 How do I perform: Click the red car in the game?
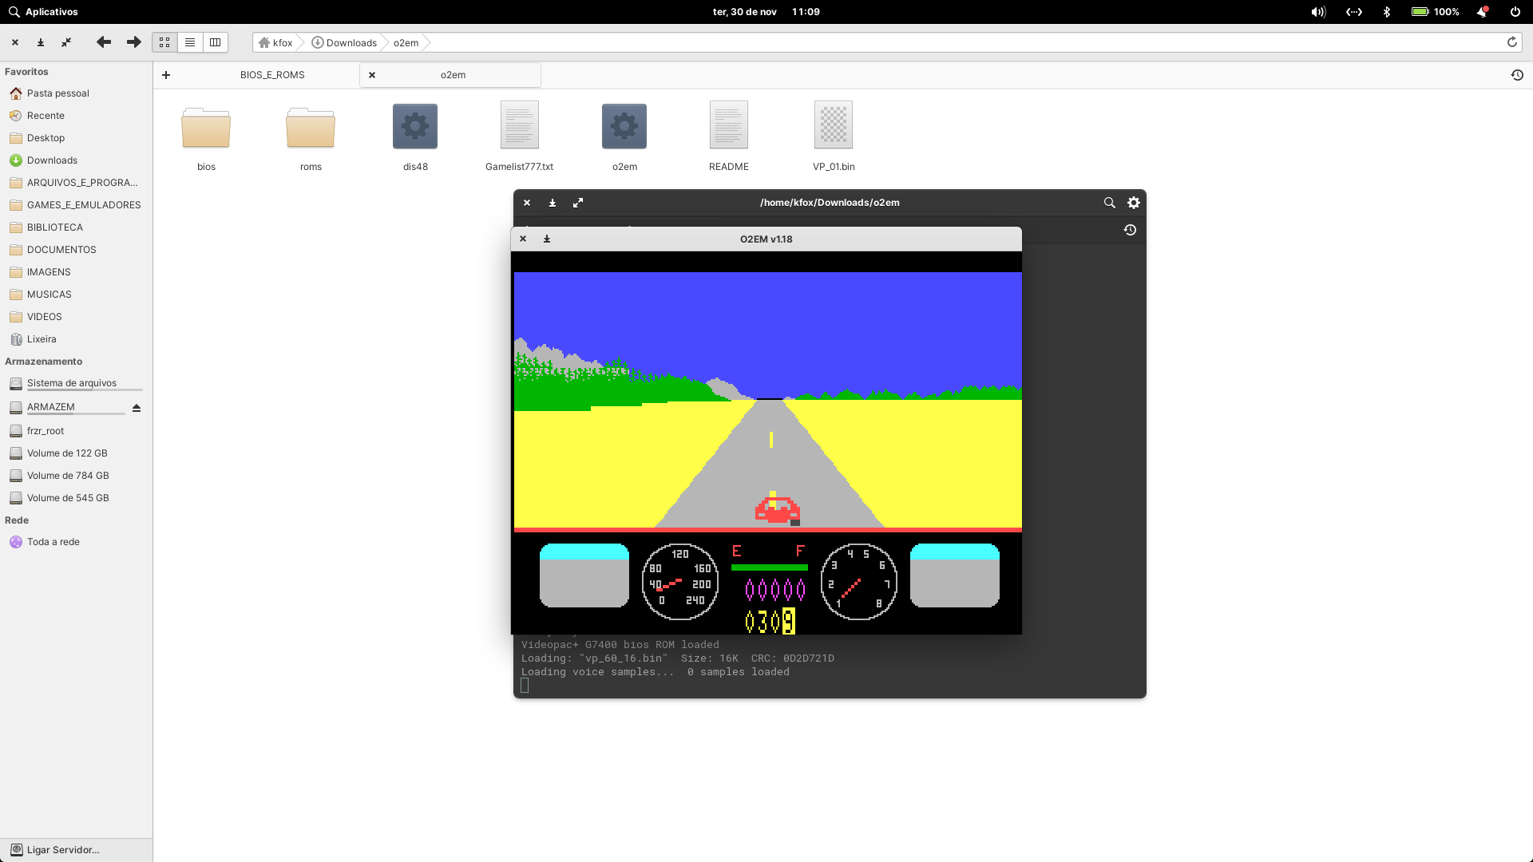[777, 510]
